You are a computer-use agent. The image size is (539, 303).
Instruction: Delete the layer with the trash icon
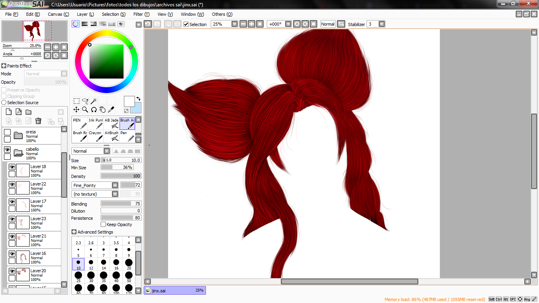38,121
